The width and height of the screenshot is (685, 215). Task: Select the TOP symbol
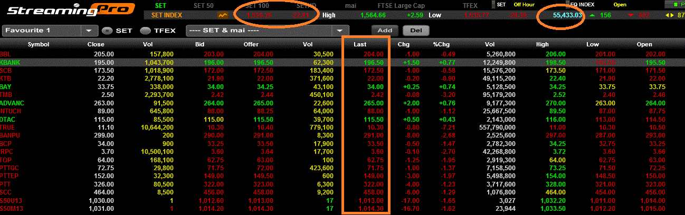(6, 160)
